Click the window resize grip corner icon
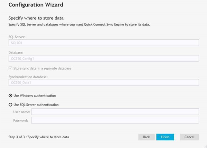Image resolution: width=209 pixels, height=149 pixels. point(205,146)
